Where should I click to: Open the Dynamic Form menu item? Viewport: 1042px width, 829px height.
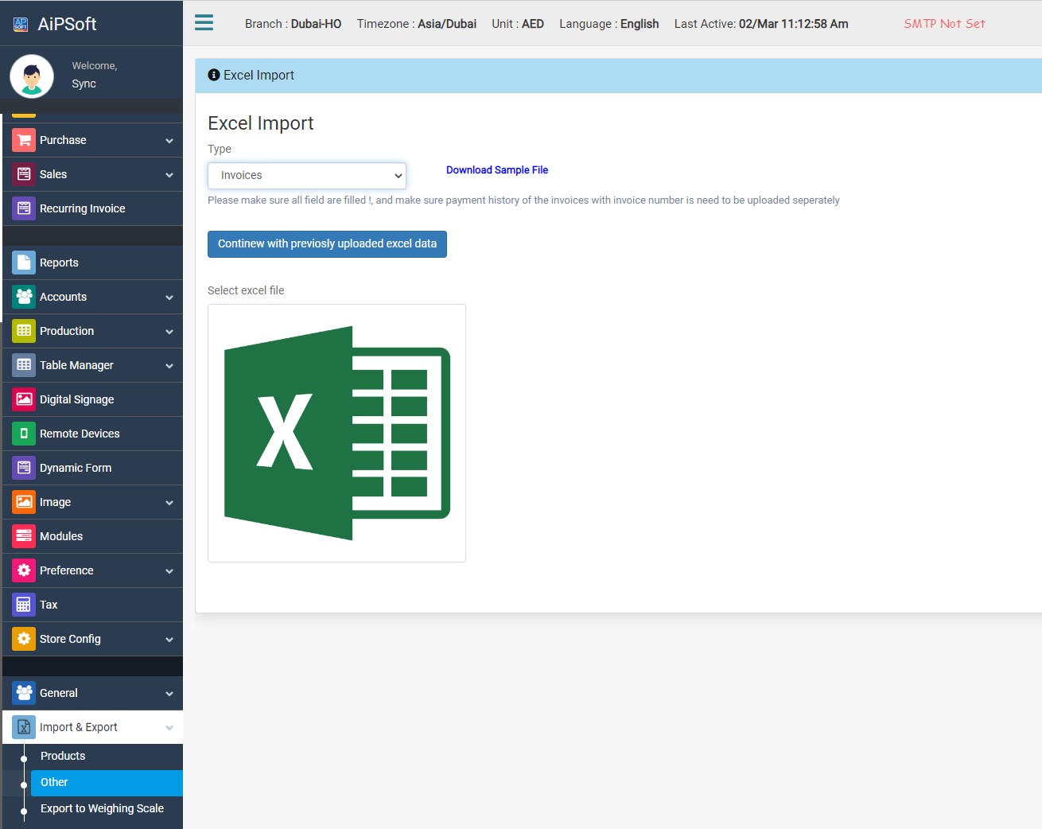(92, 468)
